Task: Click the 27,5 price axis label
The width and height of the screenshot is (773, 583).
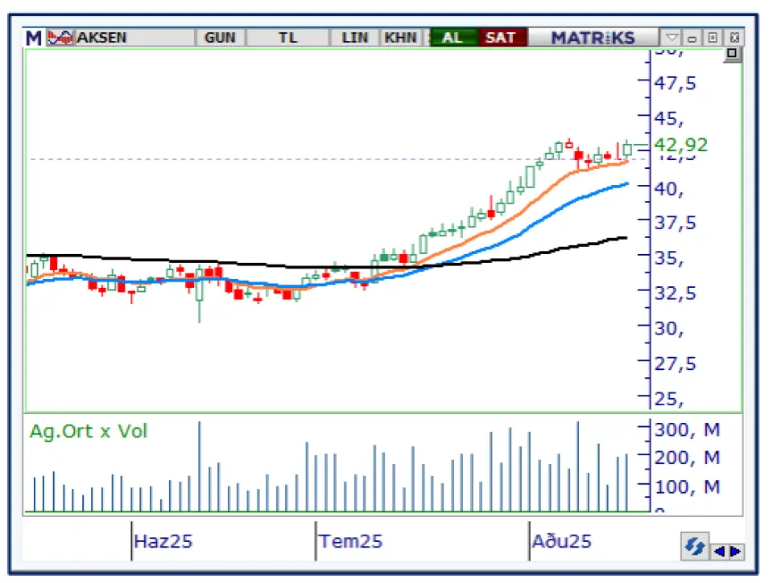Action: pos(675,364)
